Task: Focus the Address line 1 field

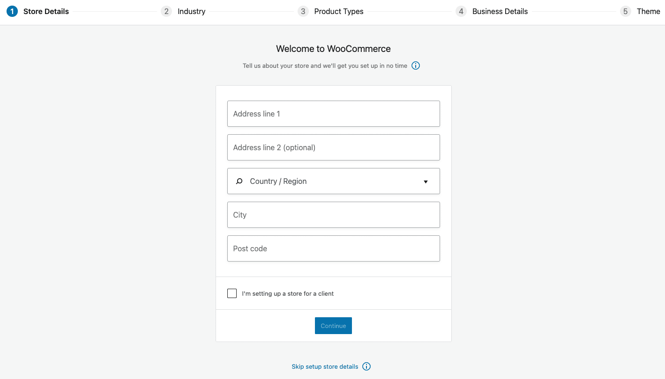Action: pyautogui.click(x=333, y=114)
